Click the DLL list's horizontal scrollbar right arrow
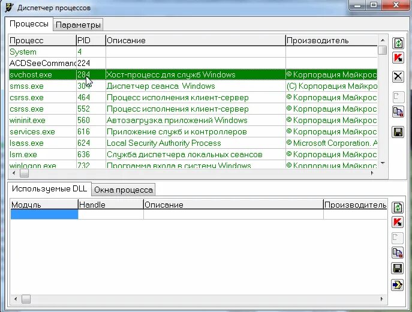Image resolution: width=412 pixels, height=312 pixels. [381, 299]
